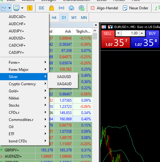Image resolution: width=160 pixels, height=162 pixels.
Task: Open the indicators chart monitor icon
Action: tap(16, 8)
